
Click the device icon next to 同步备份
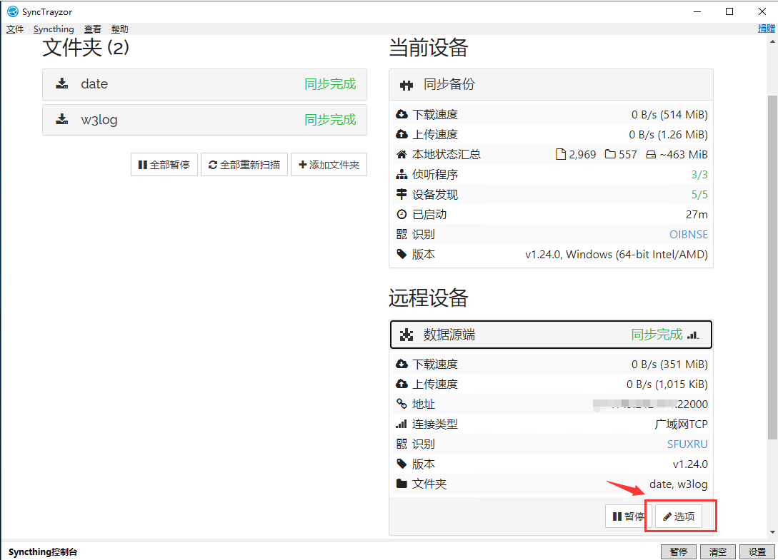(x=407, y=85)
